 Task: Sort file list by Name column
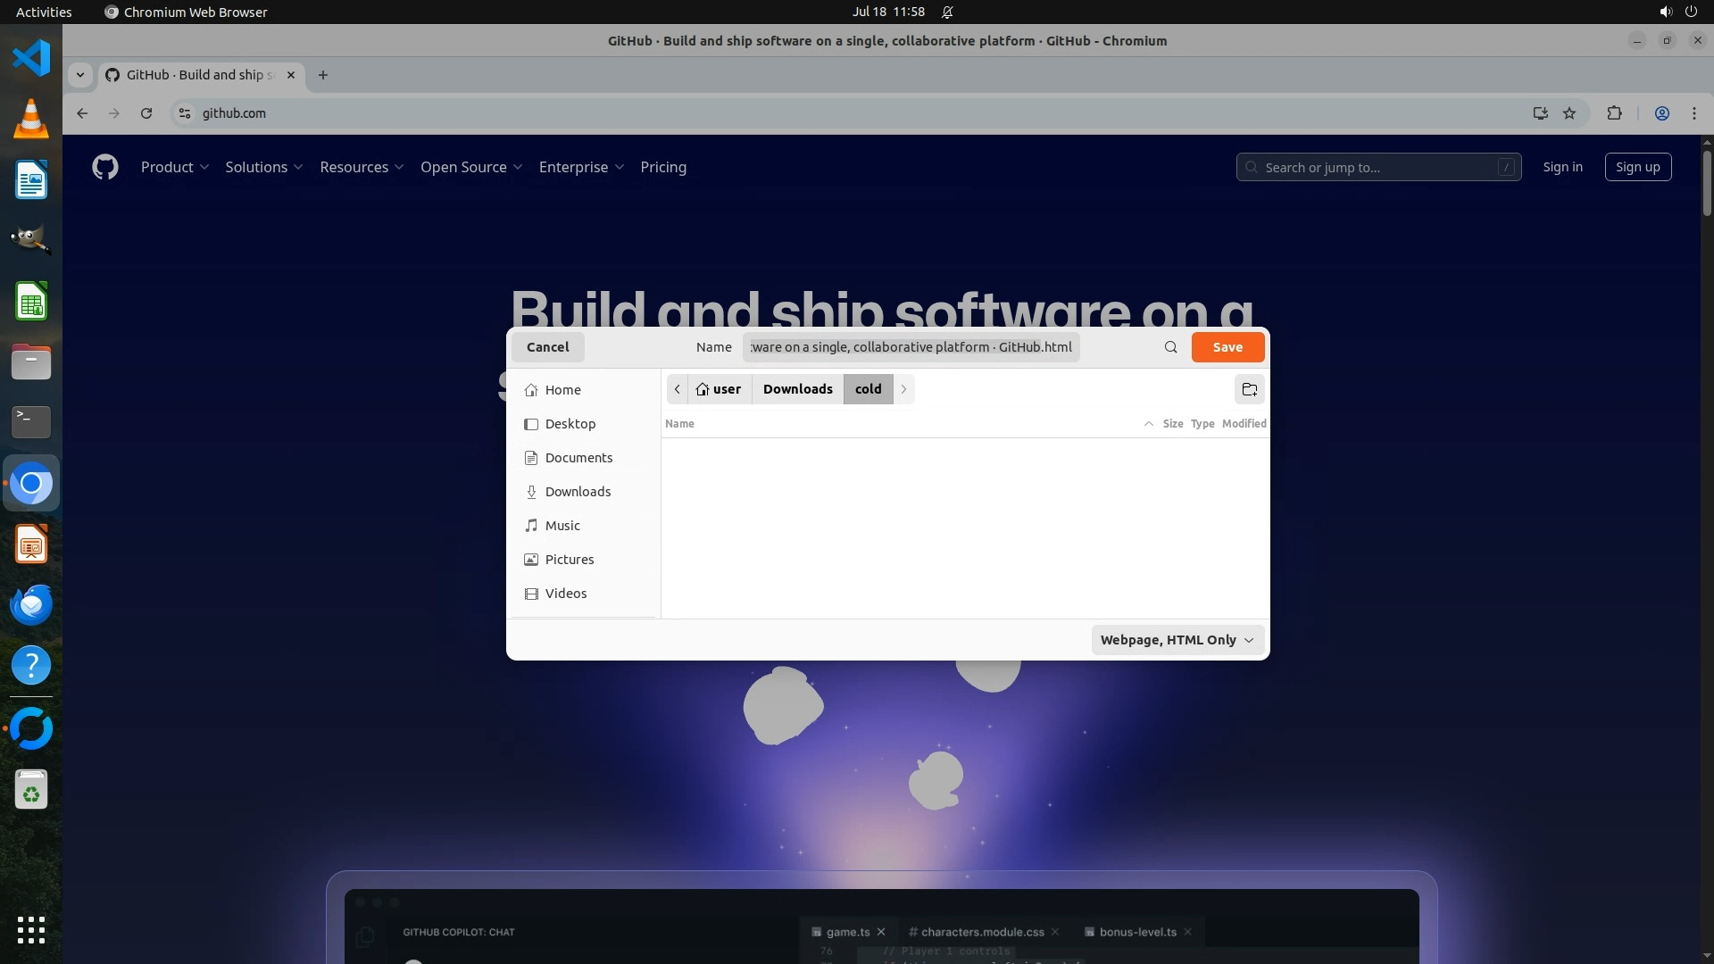click(x=679, y=424)
